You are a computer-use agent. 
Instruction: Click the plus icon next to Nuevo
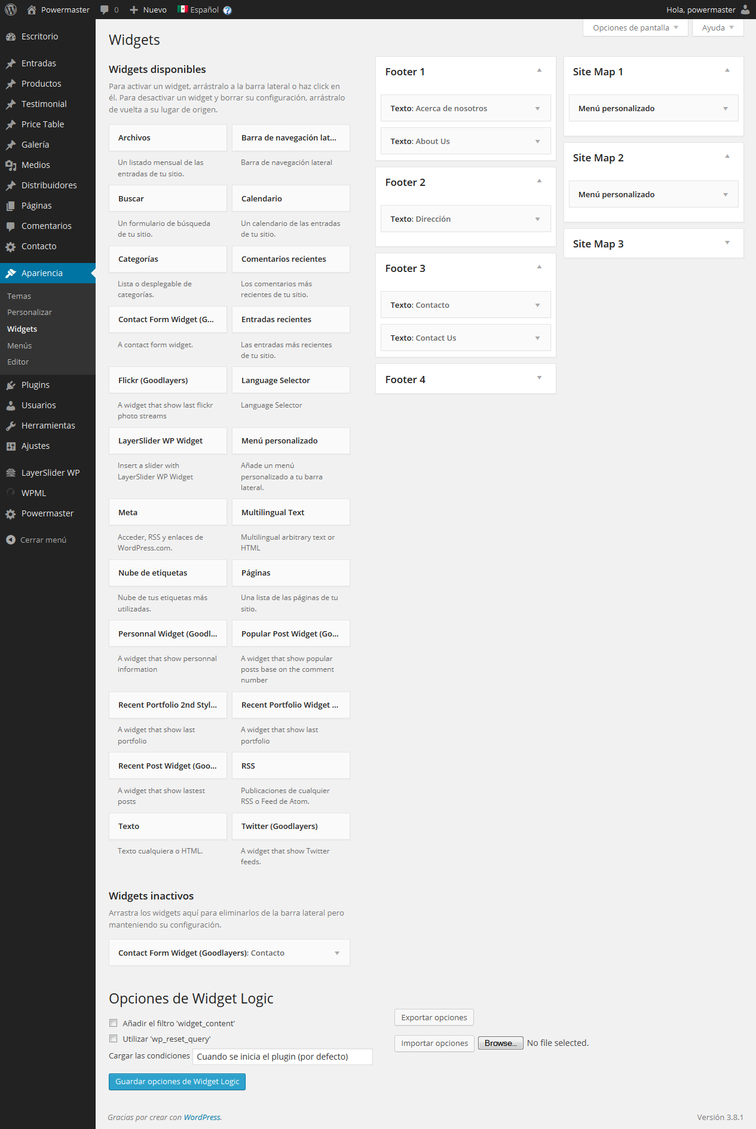[134, 10]
